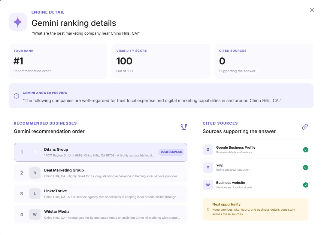Screen dimensions: 321x235
Task: Click the chat bubble icon in answer preview
Action: [17, 96]
